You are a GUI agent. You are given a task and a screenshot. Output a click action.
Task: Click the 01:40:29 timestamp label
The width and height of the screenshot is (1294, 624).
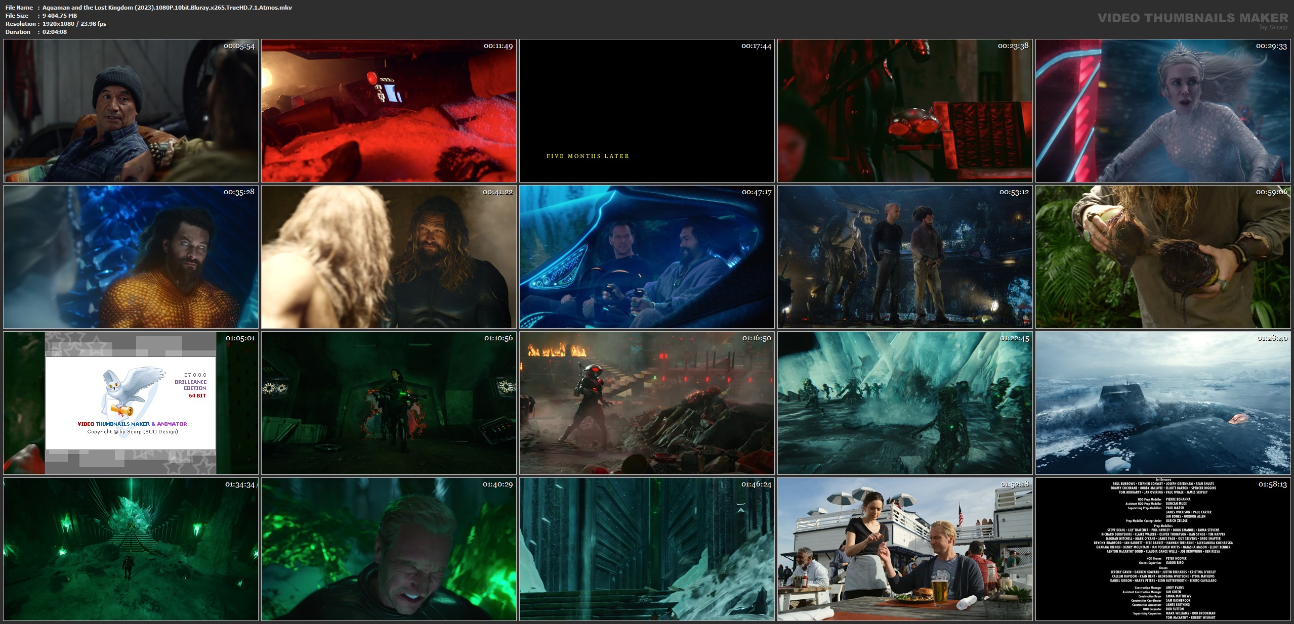tap(497, 484)
